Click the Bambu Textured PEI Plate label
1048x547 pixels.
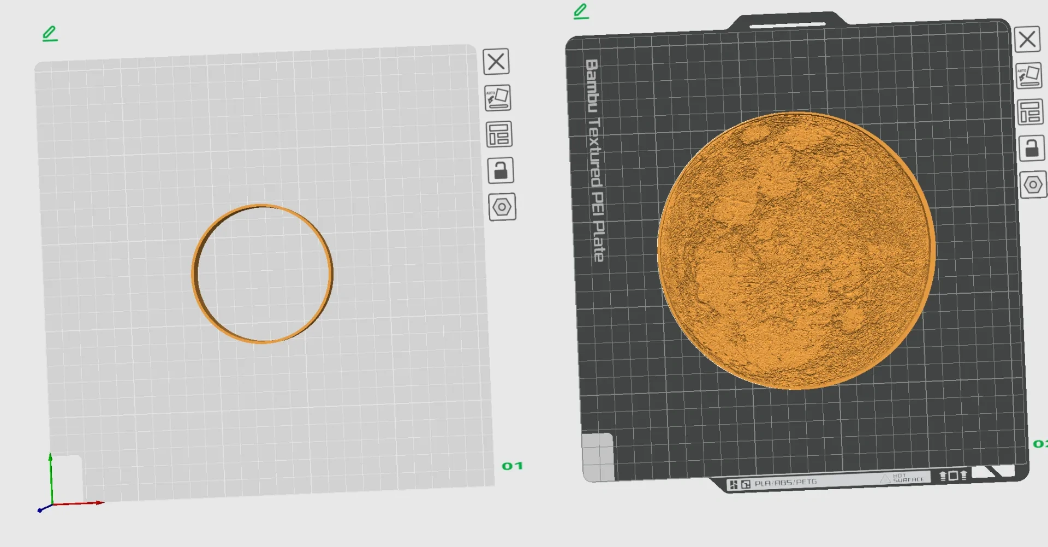click(x=594, y=160)
